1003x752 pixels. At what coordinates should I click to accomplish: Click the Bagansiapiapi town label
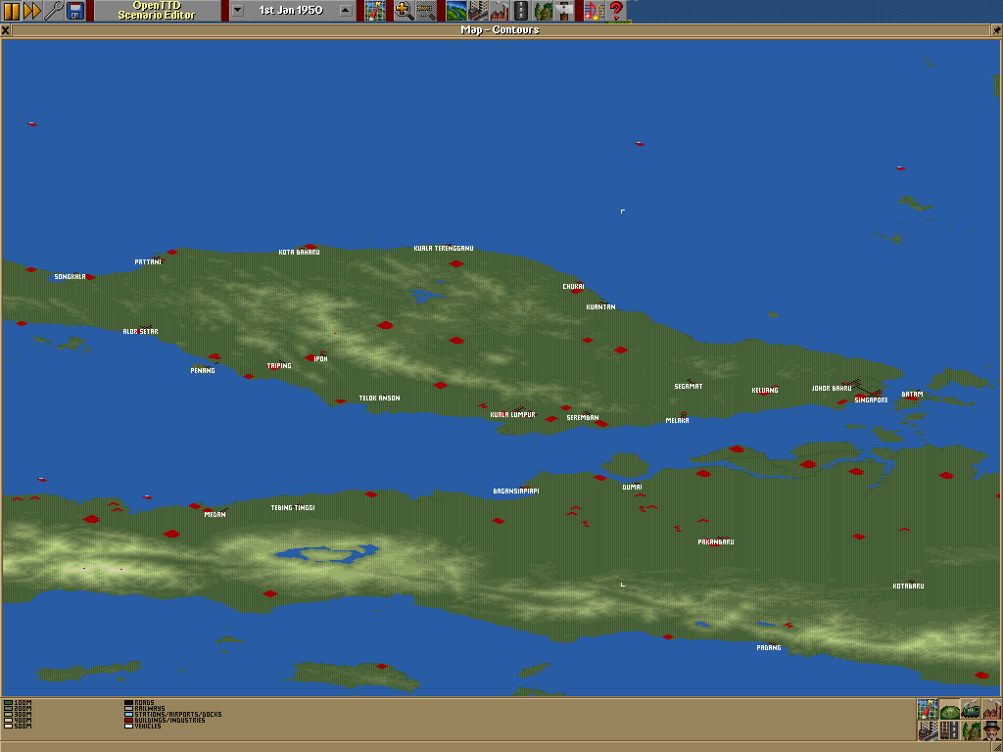pyautogui.click(x=516, y=492)
